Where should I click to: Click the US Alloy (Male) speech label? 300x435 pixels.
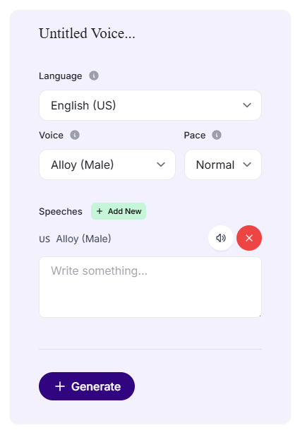[x=75, y=239]
